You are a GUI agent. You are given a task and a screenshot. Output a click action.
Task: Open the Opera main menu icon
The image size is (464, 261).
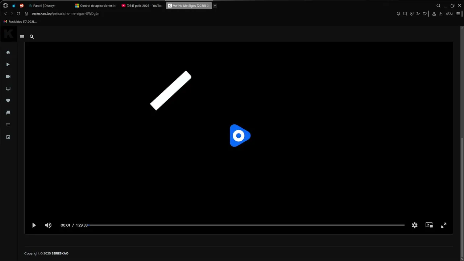tap(5, 6)
